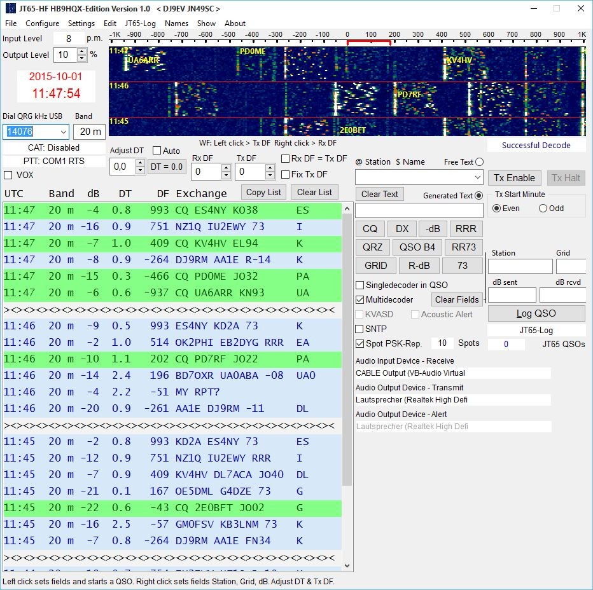Select Even Tx start minute
The height and width of the screenshot is (590, 593).
pyautogui.click(x=497, y=209)
